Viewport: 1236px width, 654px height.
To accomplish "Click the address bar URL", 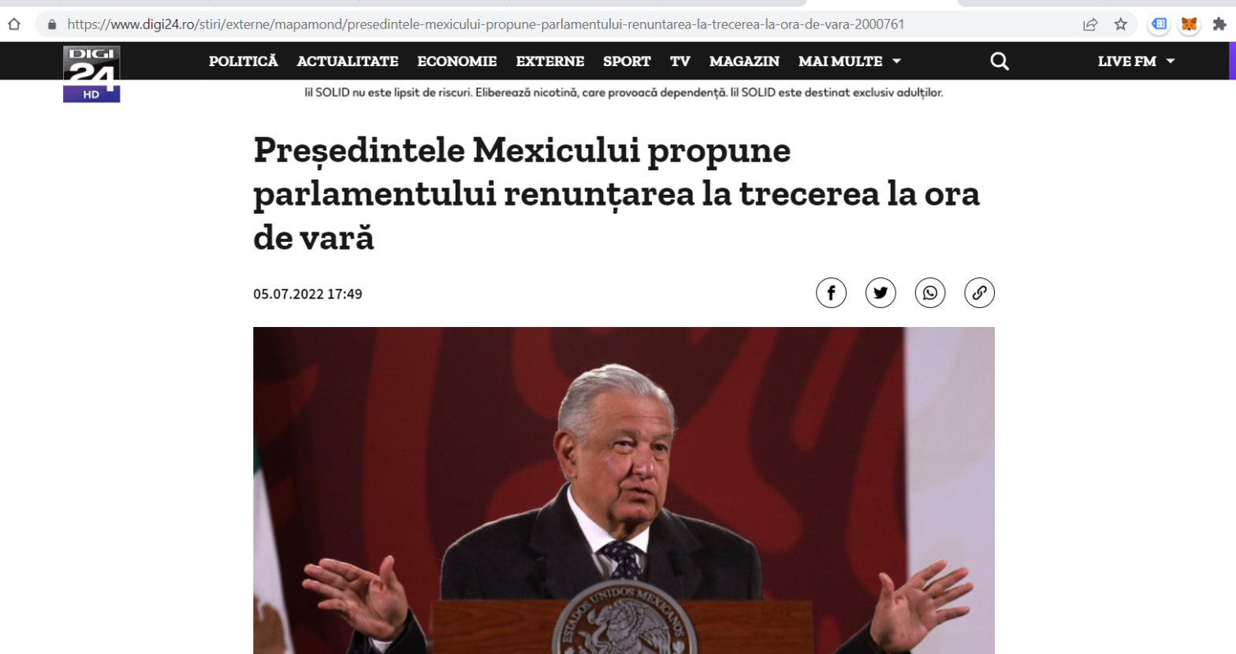I will 486,24.
